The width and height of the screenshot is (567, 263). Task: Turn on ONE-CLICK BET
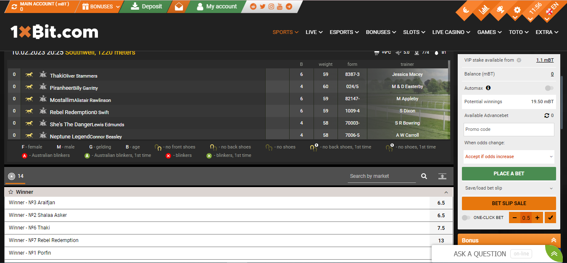pyautogui.click(x=466, y=217)
